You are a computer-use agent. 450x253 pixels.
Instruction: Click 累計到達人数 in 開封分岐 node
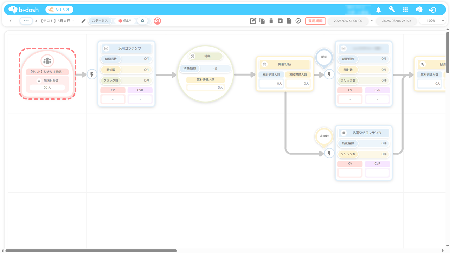coord(271,74)
